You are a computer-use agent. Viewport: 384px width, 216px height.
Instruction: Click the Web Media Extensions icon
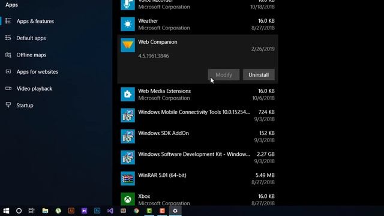(128, 94)
